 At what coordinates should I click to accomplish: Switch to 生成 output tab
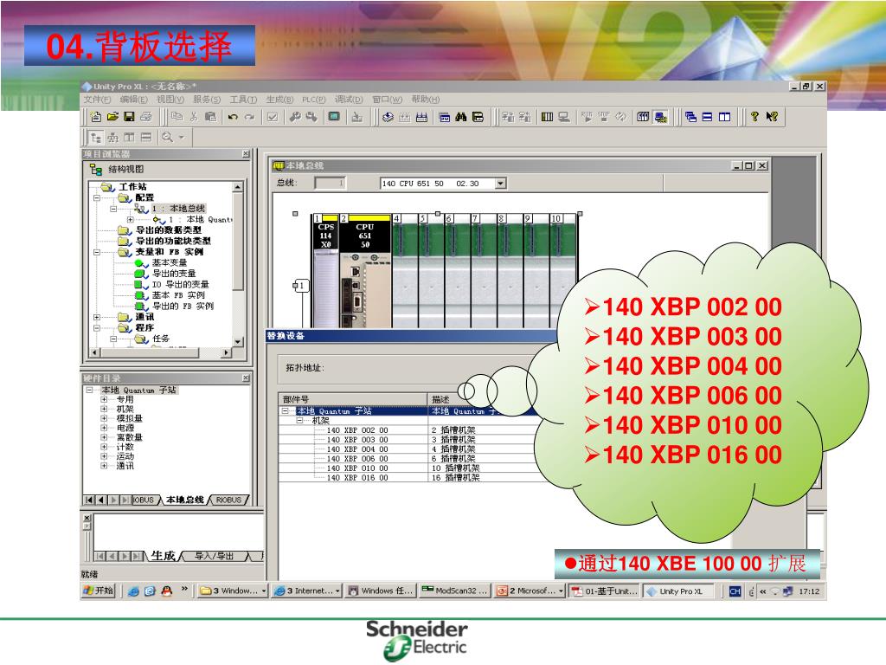click(x=163, y=557)
